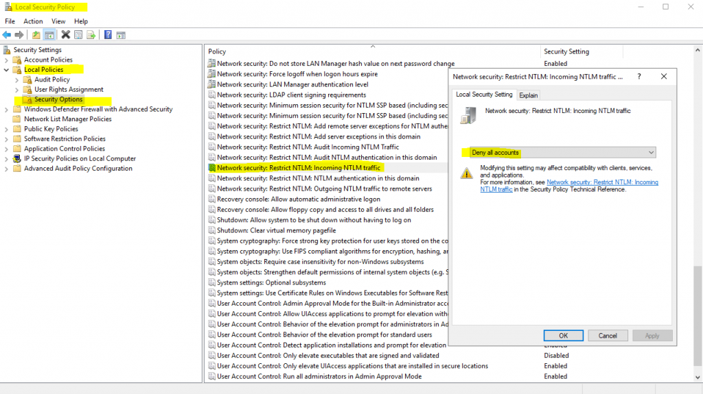
Task: Click the Properties toolbar icon
Action: [x=78, y=35]
